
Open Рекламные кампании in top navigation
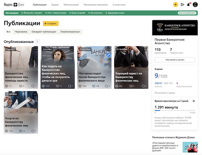96,5
